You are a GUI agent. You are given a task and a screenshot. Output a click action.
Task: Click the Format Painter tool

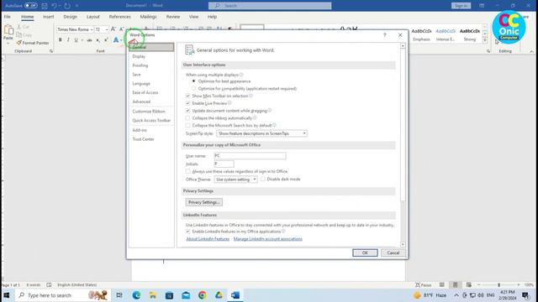[33, 43]
